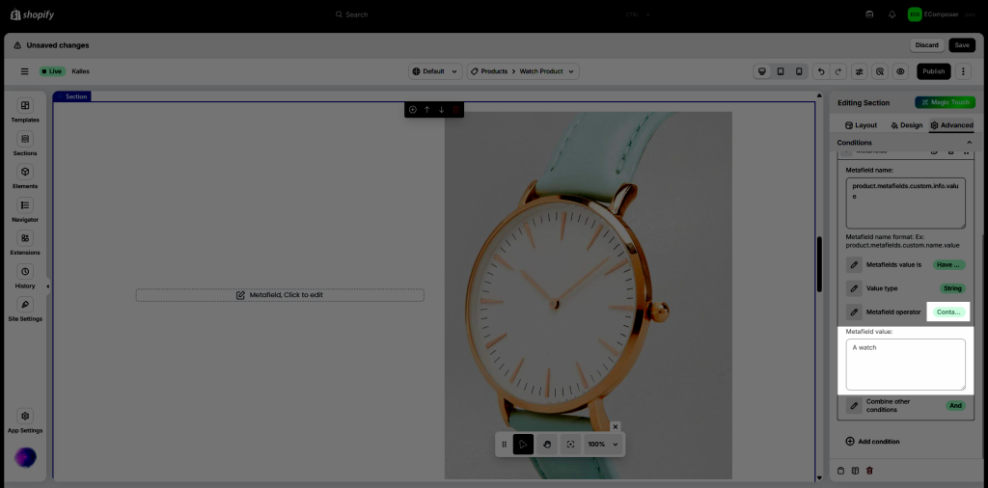Click Add condition
The height and width of the screenshot is (488, 988).
[x=872, y=442]
